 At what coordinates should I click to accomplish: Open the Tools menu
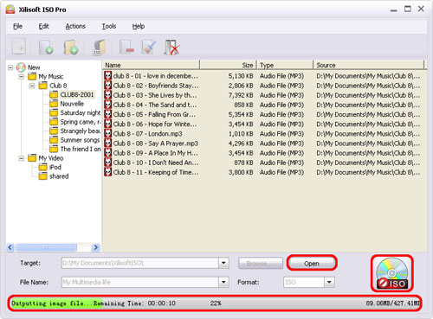coord(109,26)
